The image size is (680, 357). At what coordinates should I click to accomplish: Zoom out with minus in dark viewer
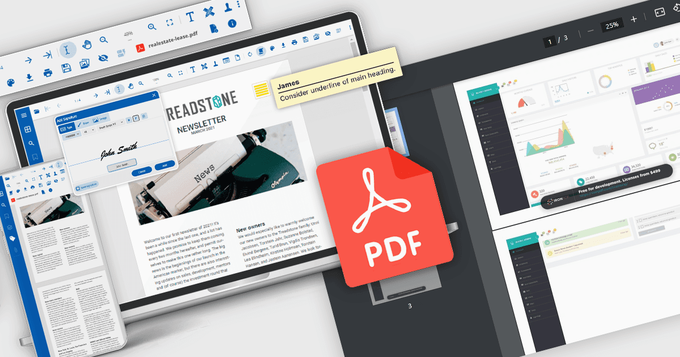coord(591,30)
